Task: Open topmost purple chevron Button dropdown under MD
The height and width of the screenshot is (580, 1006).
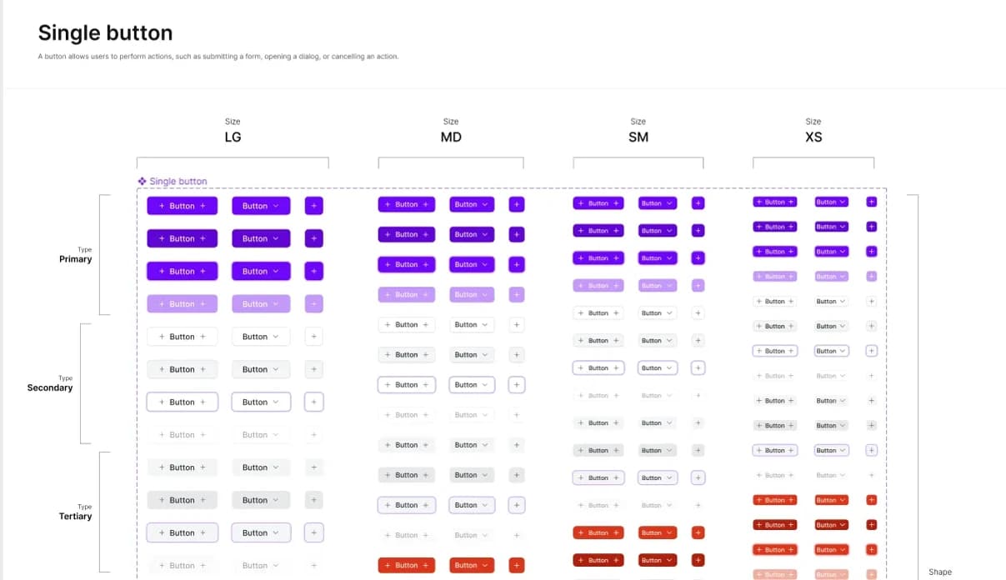Action: (x=472, y=204)
